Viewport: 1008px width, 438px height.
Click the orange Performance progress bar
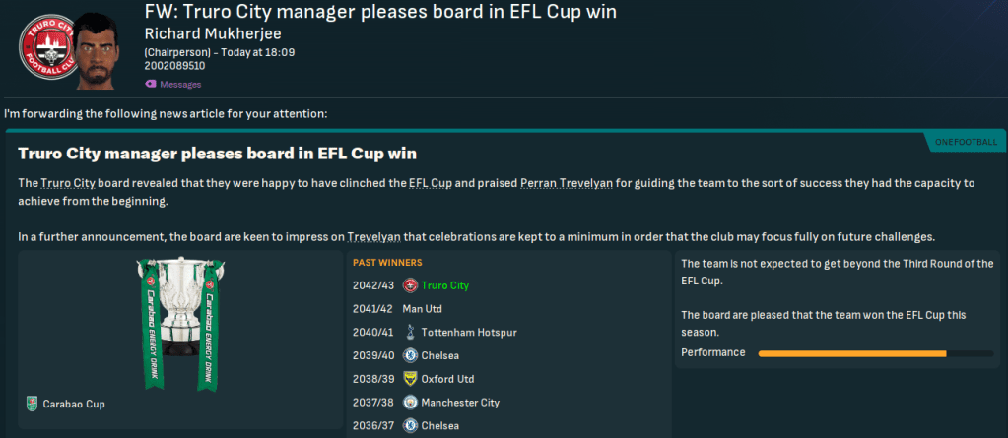pos(852,352)
